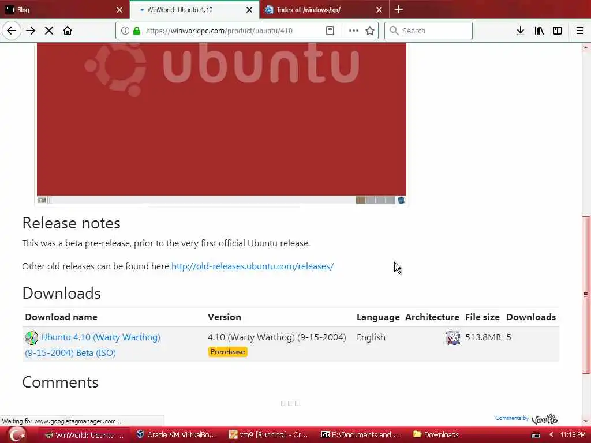Click the scrollbar up arrow

point(586,47)
